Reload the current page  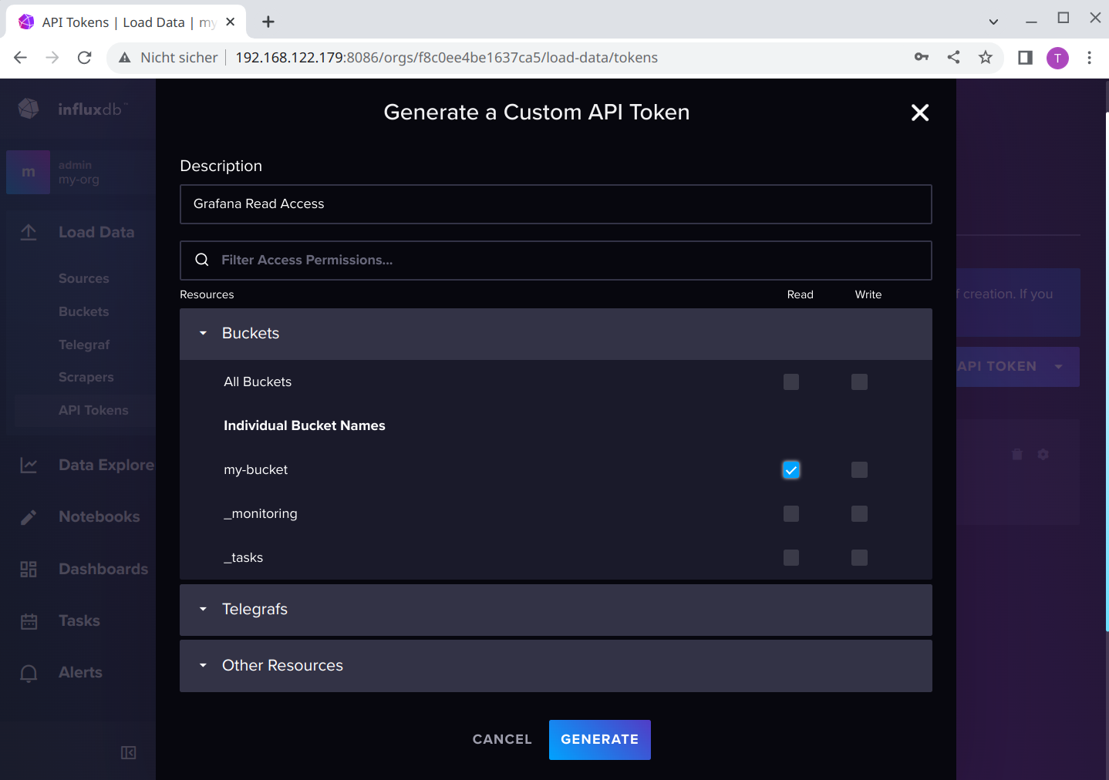(x=85, y=58)
